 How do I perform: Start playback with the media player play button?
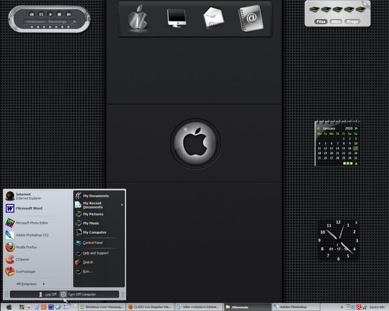[x=50, y=14]
